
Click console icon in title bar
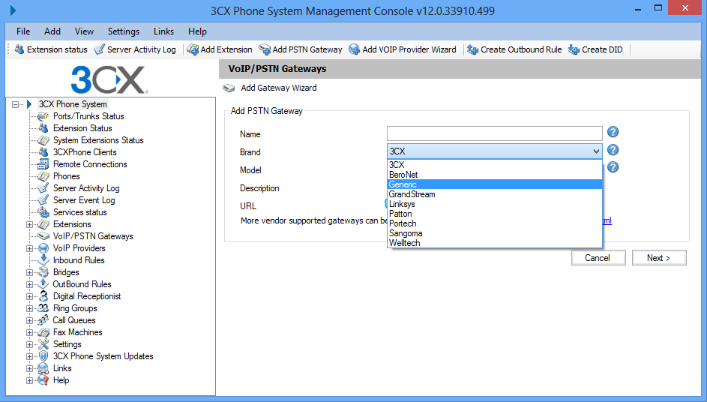(13, 10)
